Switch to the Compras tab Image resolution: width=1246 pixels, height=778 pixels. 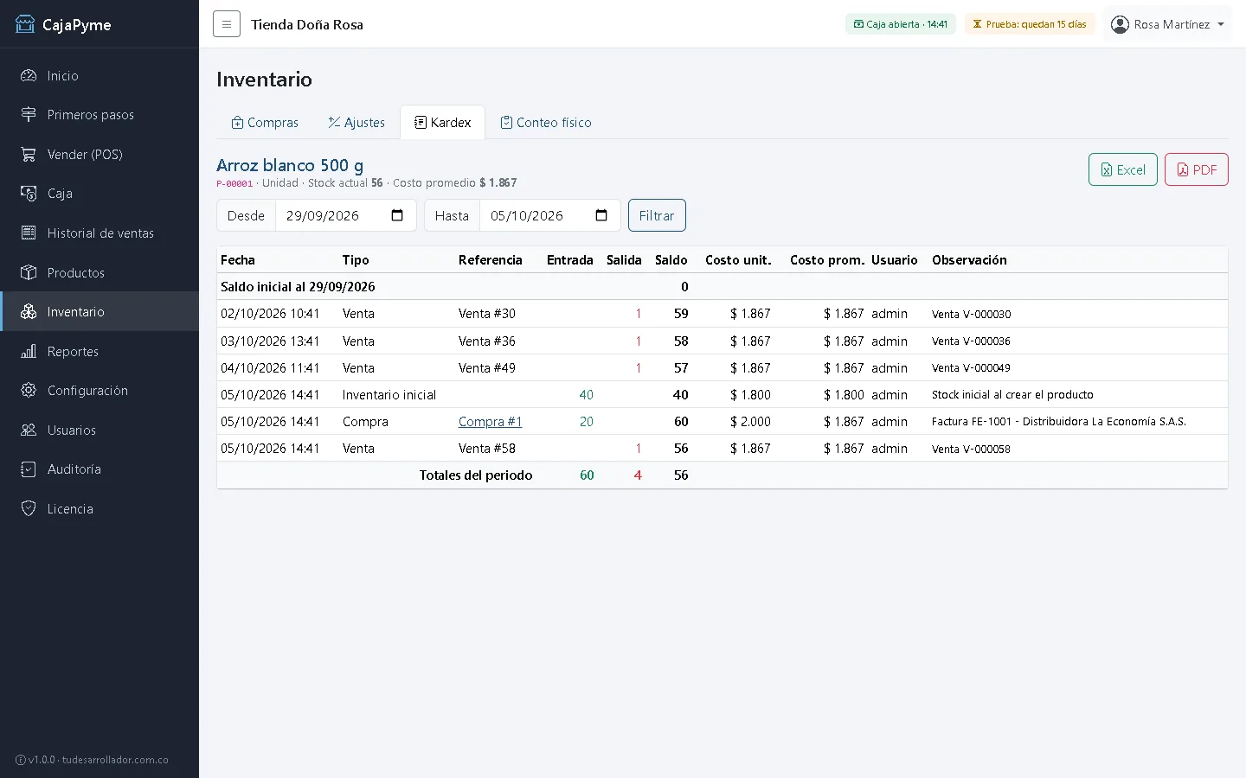(265, 123)
